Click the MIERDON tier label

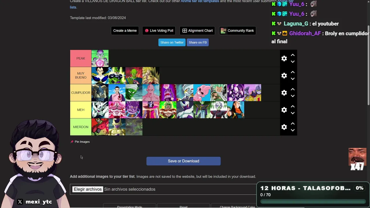coord(81,127)
